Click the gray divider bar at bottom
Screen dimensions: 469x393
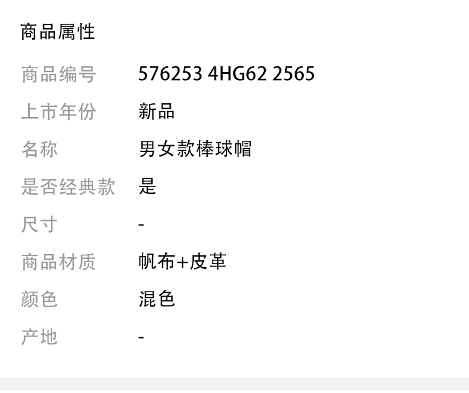click(234, 385)
